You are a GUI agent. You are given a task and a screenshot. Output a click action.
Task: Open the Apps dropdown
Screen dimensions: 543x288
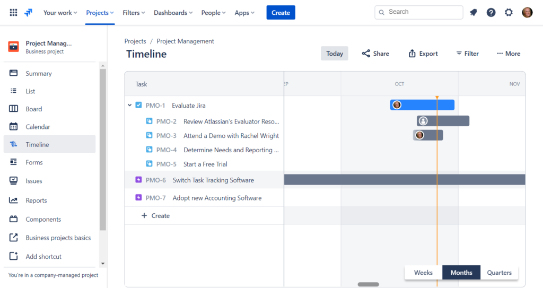[x=244, y=13]
